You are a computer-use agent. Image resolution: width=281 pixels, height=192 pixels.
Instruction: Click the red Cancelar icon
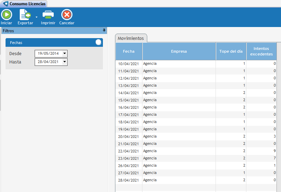click(x=67, y=15)
